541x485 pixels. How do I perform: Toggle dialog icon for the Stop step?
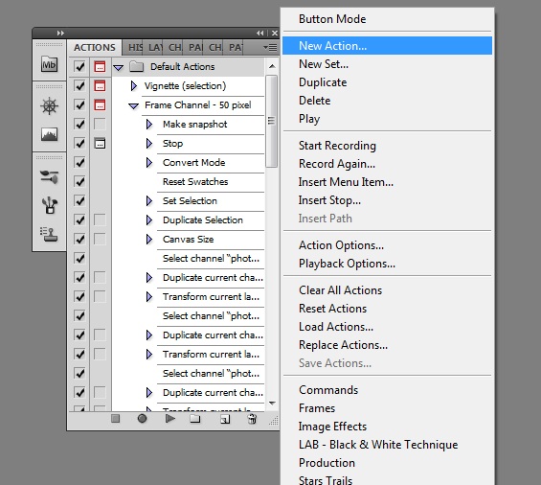(x=100, y=143)
